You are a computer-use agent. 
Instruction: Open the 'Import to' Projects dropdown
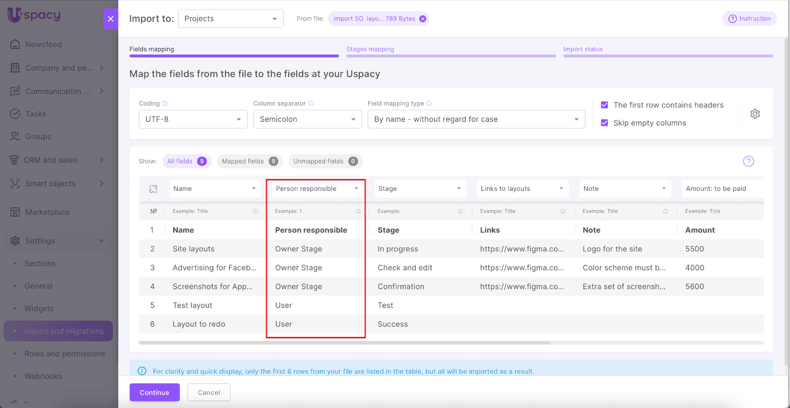pyautogui.click(x=231, y=19)
